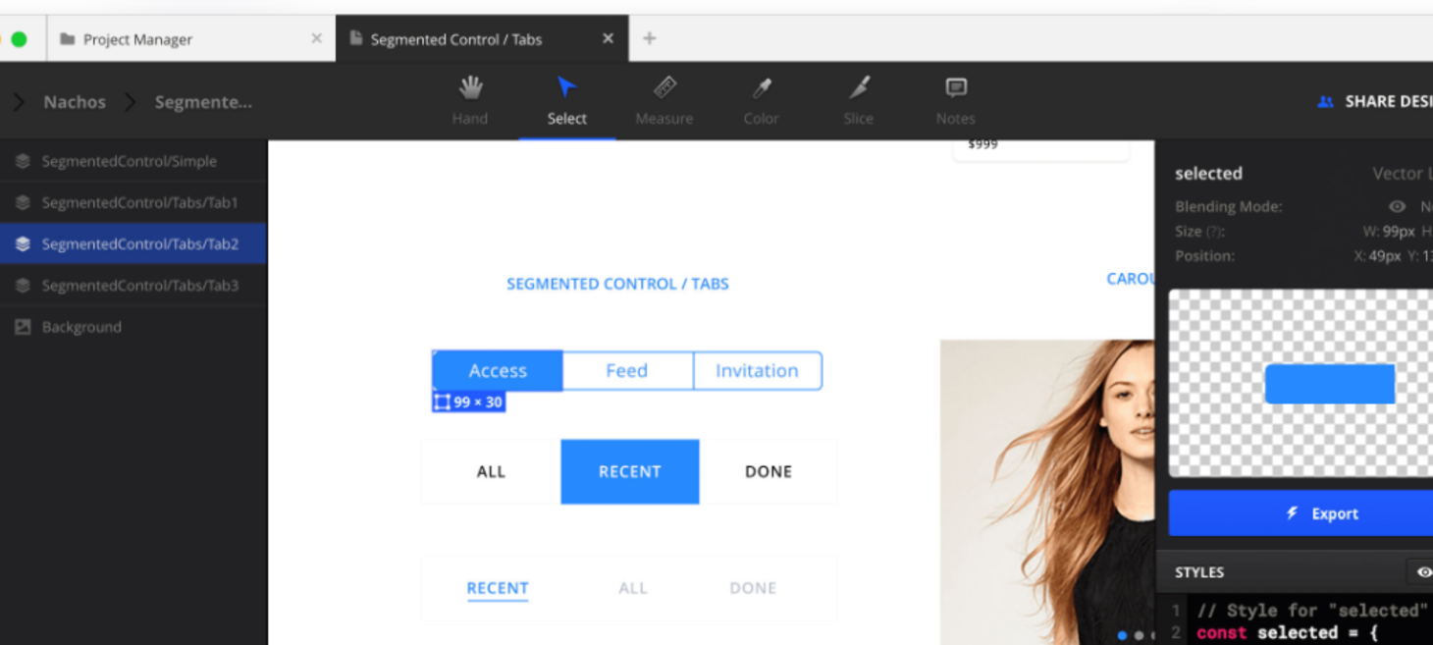1433x645 pixels.
Task: Select the SegmentedControl/Tabs/Tab3 layer
Action: (x=133, y=285)
